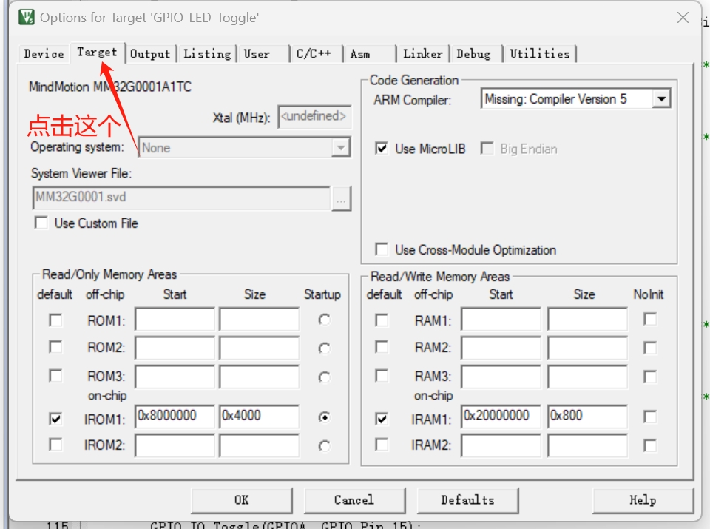Screen dimensions: 710x529
Task: Click the Defaults button
Action: pos(467,500)
